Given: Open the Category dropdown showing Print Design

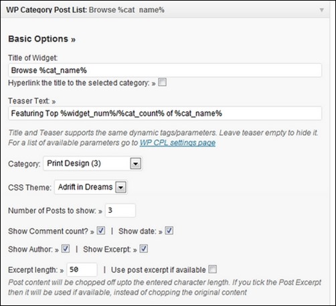Looking at the screenshot, I should click(x=92, y=163).
